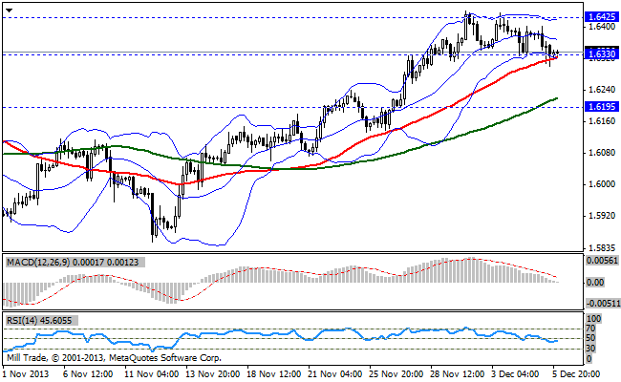Click the 1.5835 price axis value
The height and width of the screenshot is (382, 621).
pos(602,248)
